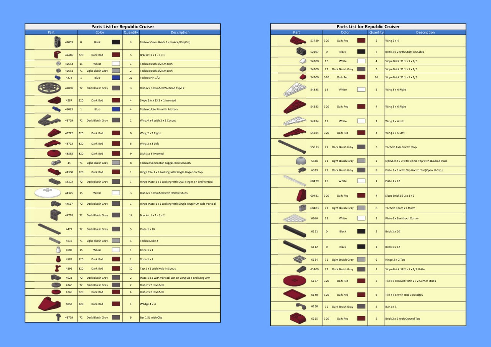Click part number 60483
This screenshot has width=491, height=347.
pyautogui.click(x=314, y=208)
